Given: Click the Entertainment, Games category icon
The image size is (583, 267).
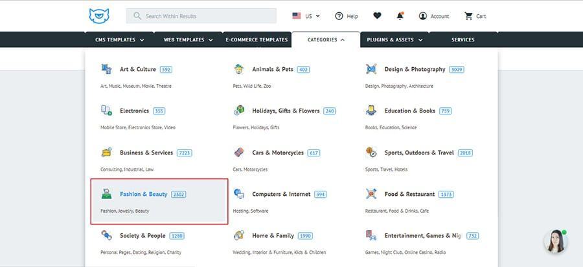Looking at the screenshot, I should [x=371, y=235].
